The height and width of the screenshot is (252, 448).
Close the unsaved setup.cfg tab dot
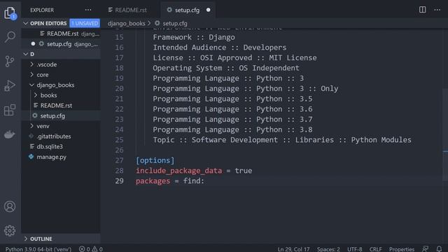pyautogui.click(x=209, y=10)
